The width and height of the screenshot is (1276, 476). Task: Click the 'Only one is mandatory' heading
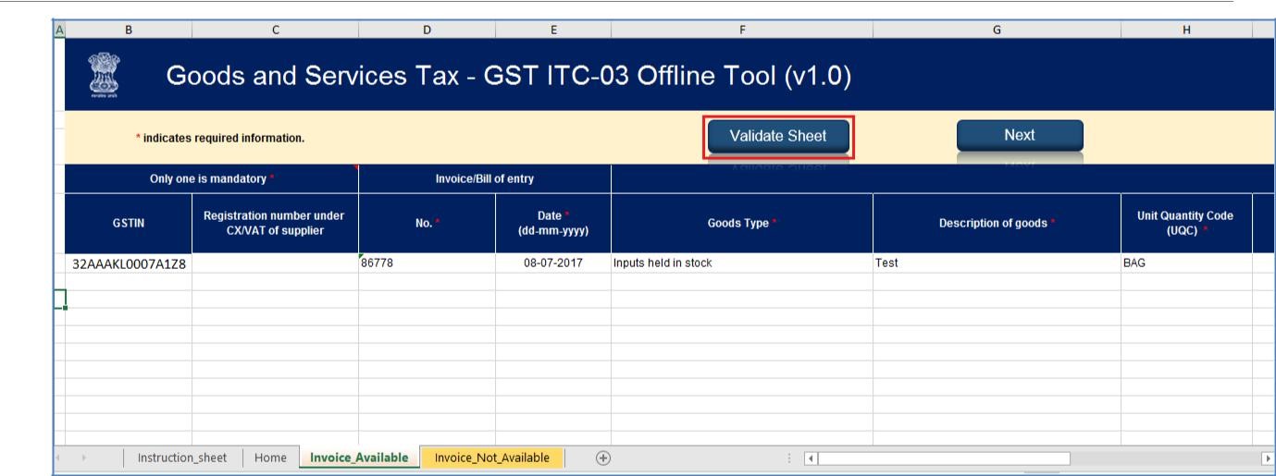(x=211, y=178)
